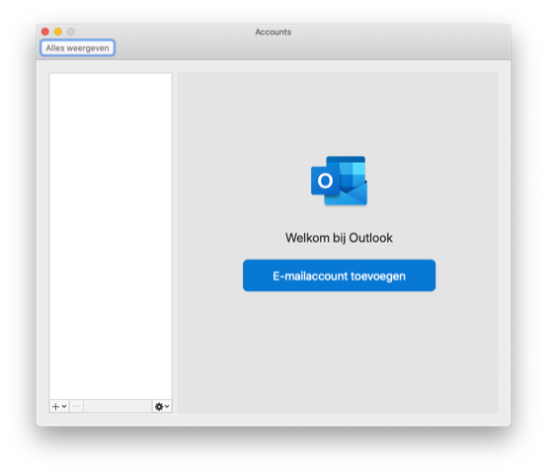Click the blue E-mailaccount toevoegen button
Image resolution: width=547 pixels, height=474 pixels.
[339, 276]
